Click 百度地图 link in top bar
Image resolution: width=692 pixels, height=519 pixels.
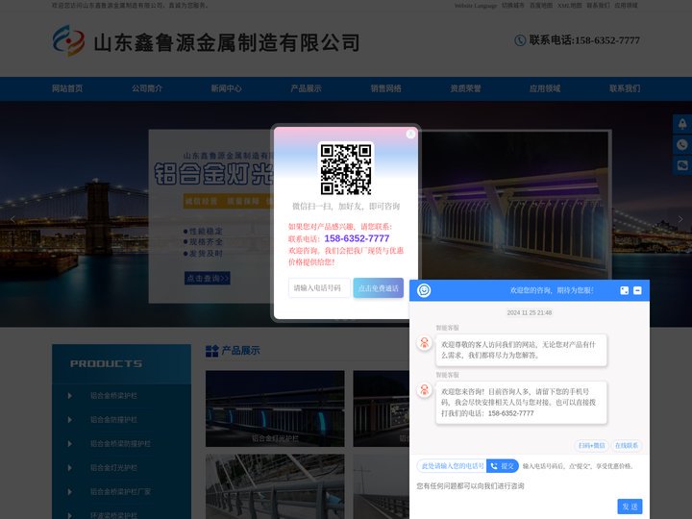point(540,6)
